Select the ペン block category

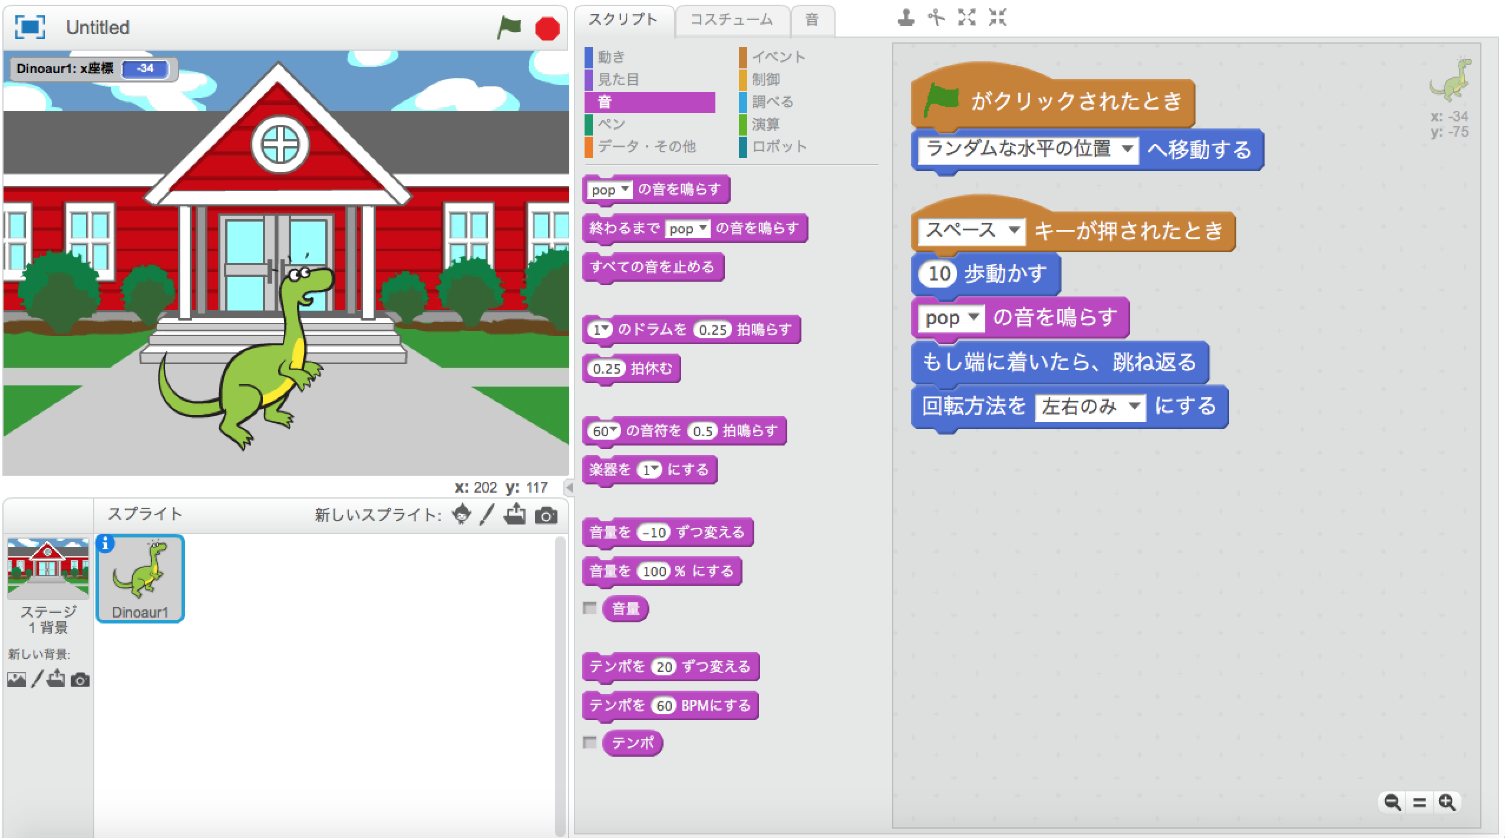[650, 124]
